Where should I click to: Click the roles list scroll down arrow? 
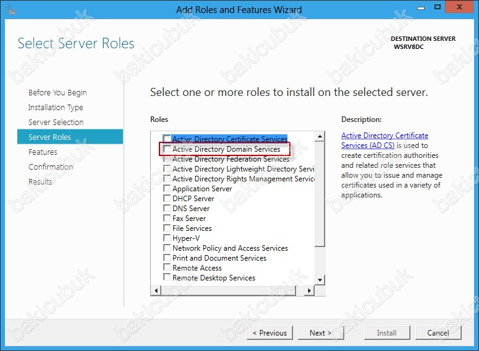(320, 280)
